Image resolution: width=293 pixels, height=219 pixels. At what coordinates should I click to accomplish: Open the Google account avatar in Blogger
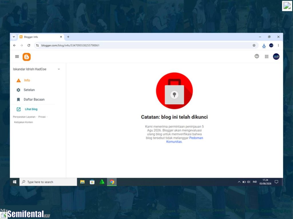pos(276,56)
